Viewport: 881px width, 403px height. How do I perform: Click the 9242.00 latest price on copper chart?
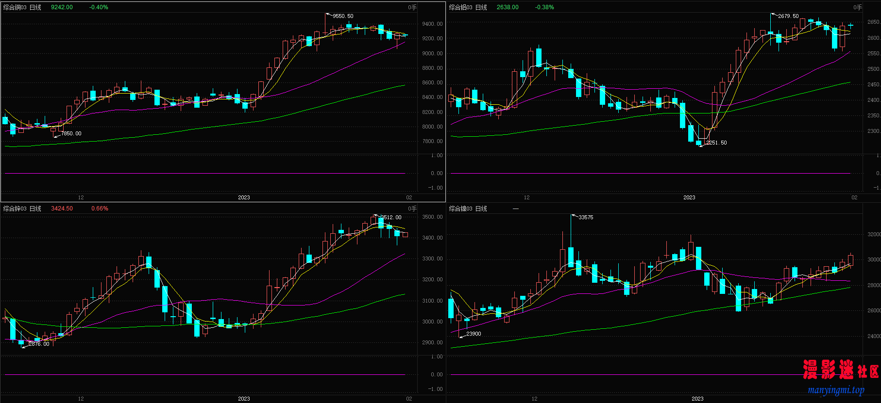tap(62, 7)
